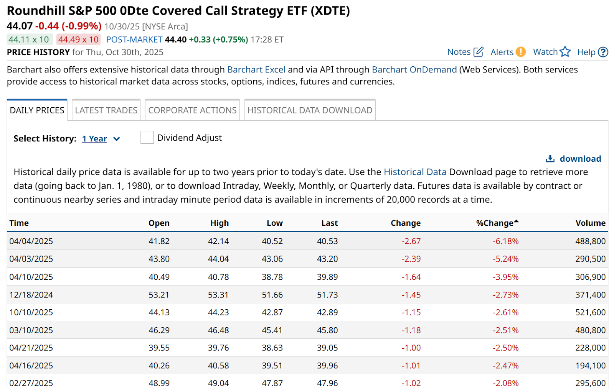Click the Alerts exclamation icon
The image size is (614, 389).
[x=520, y=52]
